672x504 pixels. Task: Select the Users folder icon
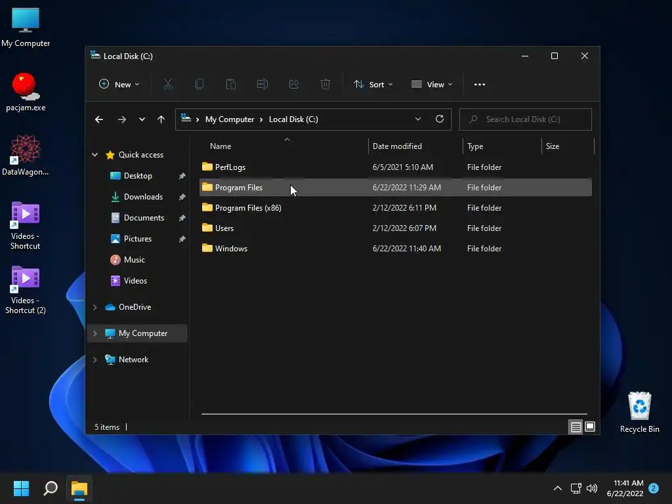point(207,228)
